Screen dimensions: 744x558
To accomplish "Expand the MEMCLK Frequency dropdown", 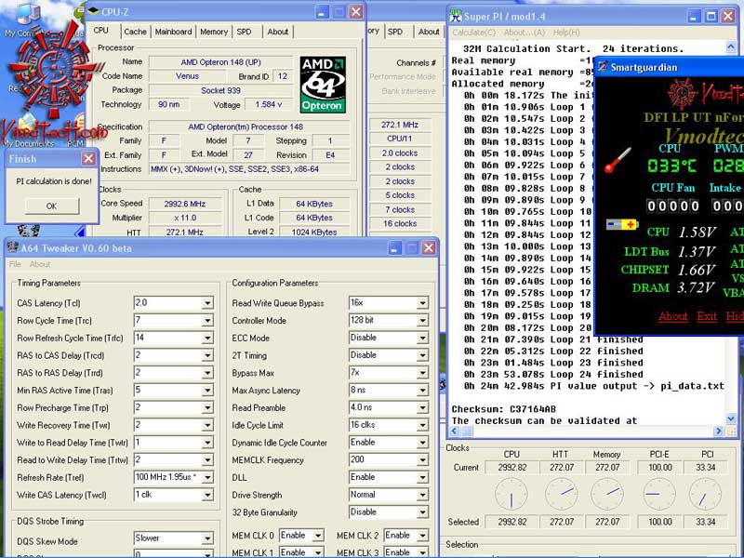I will point(422,460).
